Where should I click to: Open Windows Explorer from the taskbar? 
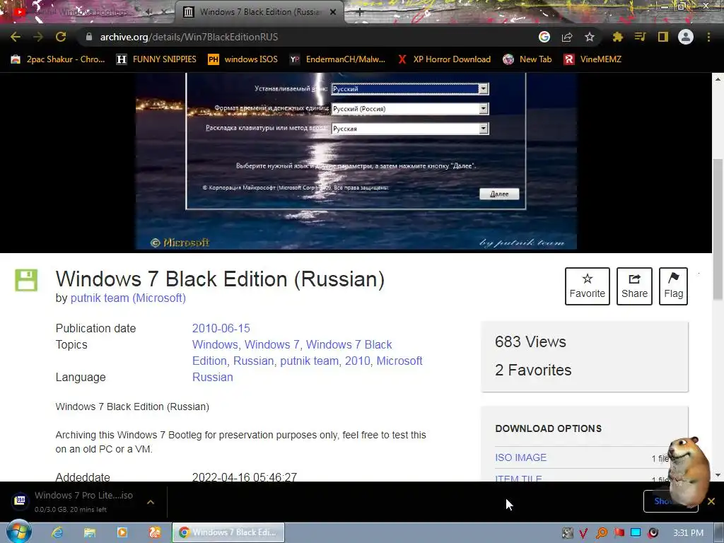89,532
